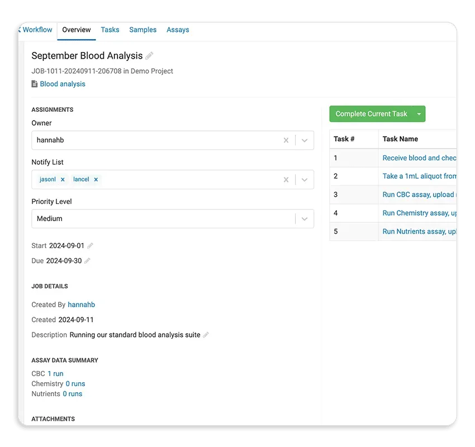Click the edit pencil next to Due date

87,261
